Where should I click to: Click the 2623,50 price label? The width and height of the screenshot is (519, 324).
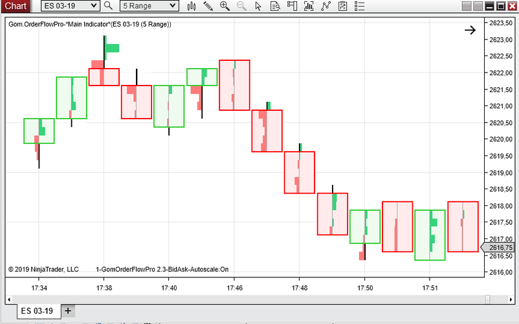coord(501,23)
